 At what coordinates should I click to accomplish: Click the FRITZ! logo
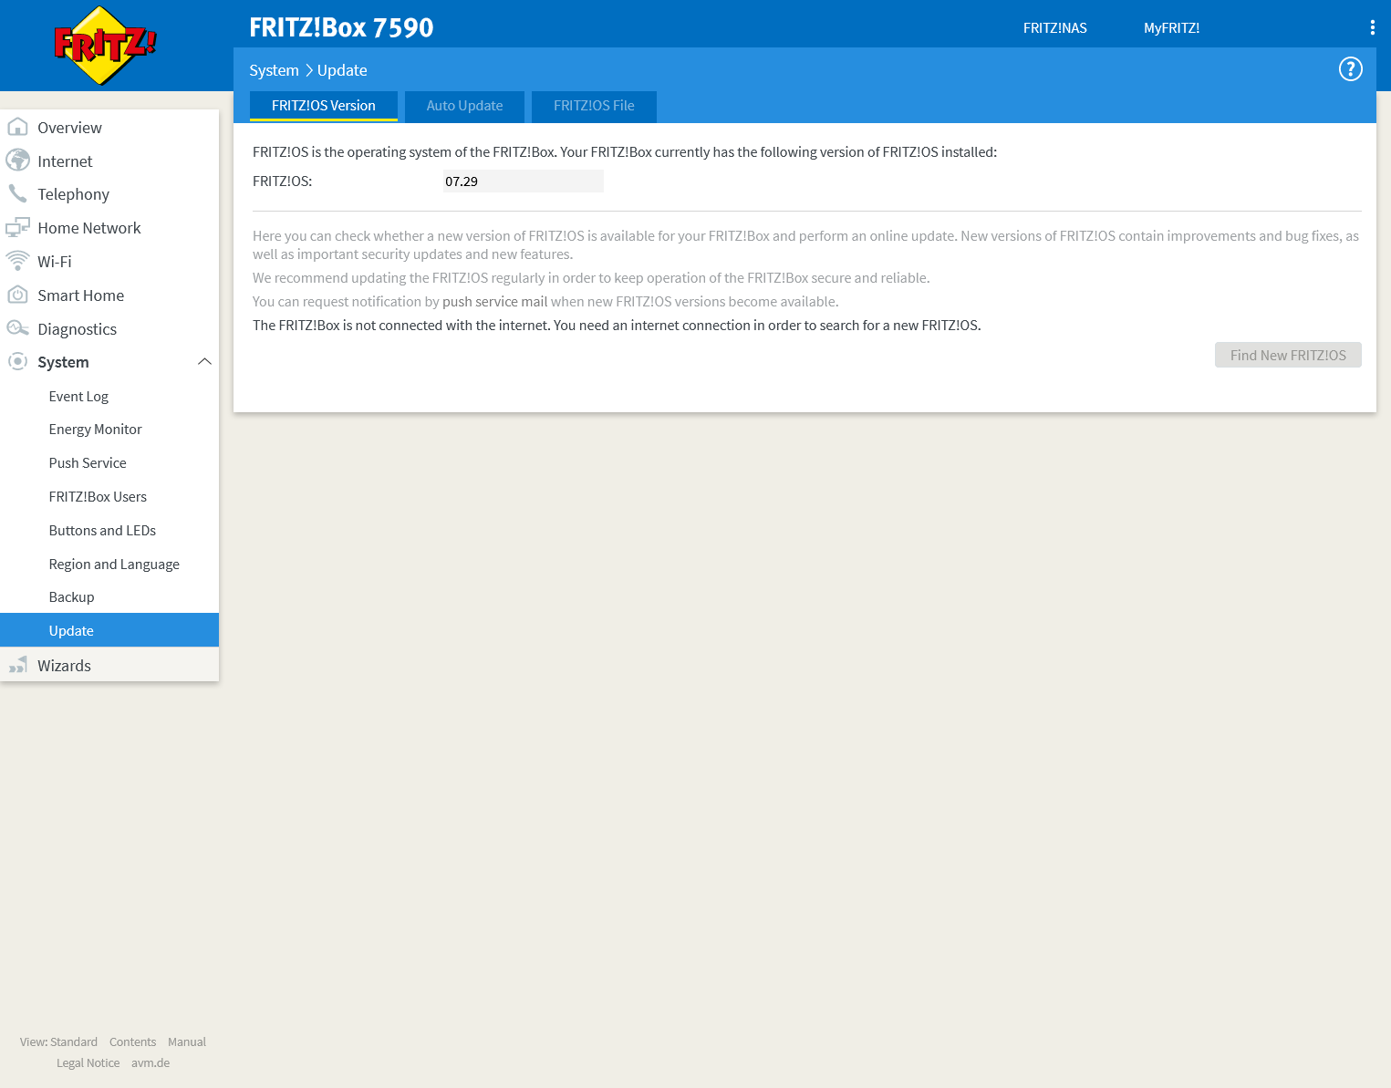[x=105, y=46]
